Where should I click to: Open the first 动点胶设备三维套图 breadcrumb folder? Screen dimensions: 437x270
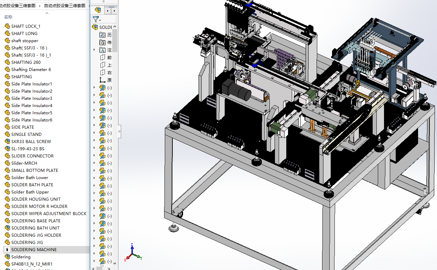pyautogui.click(x=18, y=5)
